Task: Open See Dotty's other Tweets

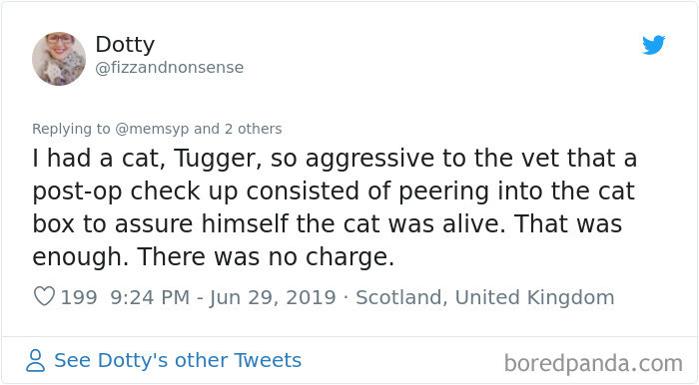Action: tap(178, 360)
